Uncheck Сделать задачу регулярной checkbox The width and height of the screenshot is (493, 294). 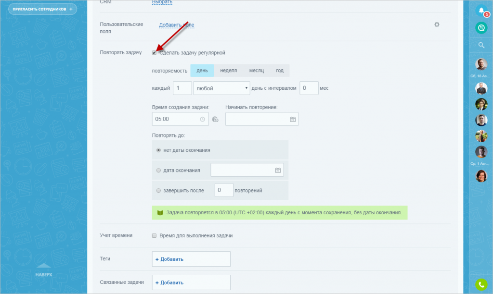pos(154,53)
